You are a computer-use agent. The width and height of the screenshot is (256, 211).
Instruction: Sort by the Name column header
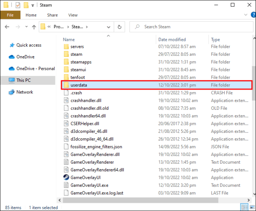point(69,39)
